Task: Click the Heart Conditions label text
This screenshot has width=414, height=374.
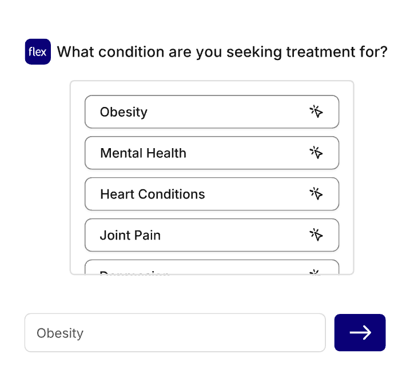Action: click(x=152, y=194)
